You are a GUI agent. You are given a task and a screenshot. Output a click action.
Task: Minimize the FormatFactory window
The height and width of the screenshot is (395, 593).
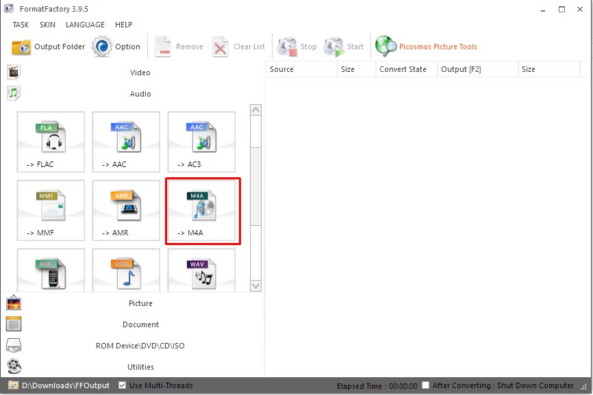coord(543,10)
